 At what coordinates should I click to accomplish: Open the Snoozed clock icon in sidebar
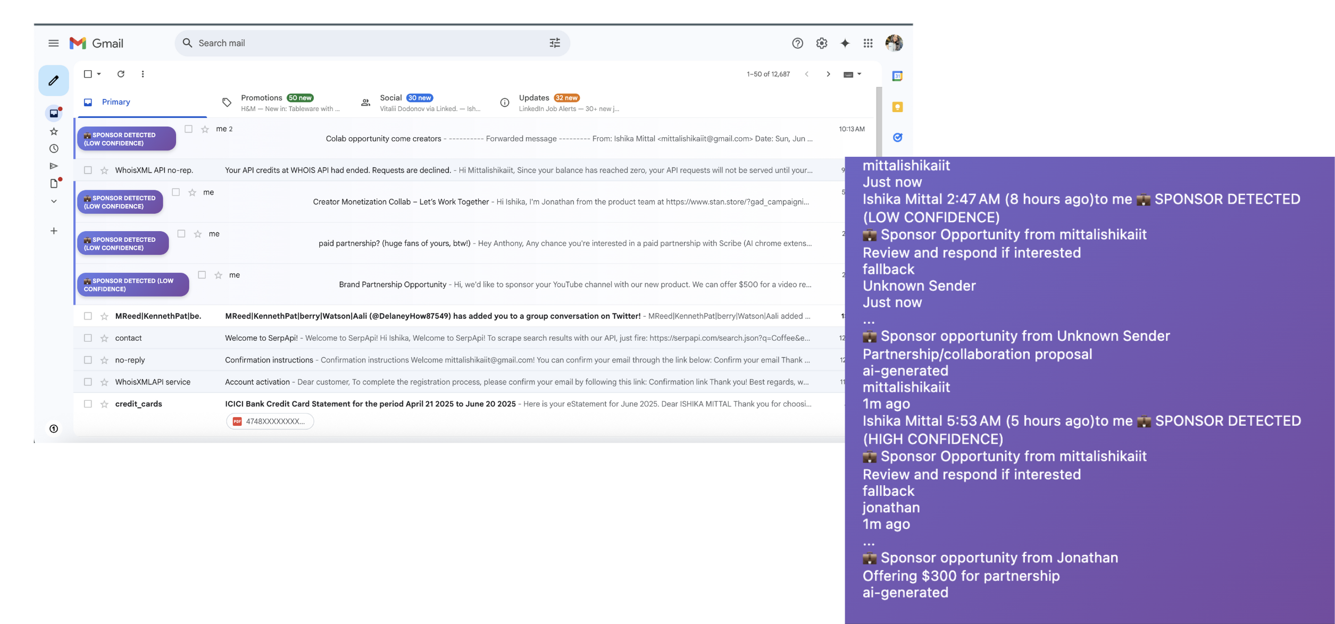(54, 149)
